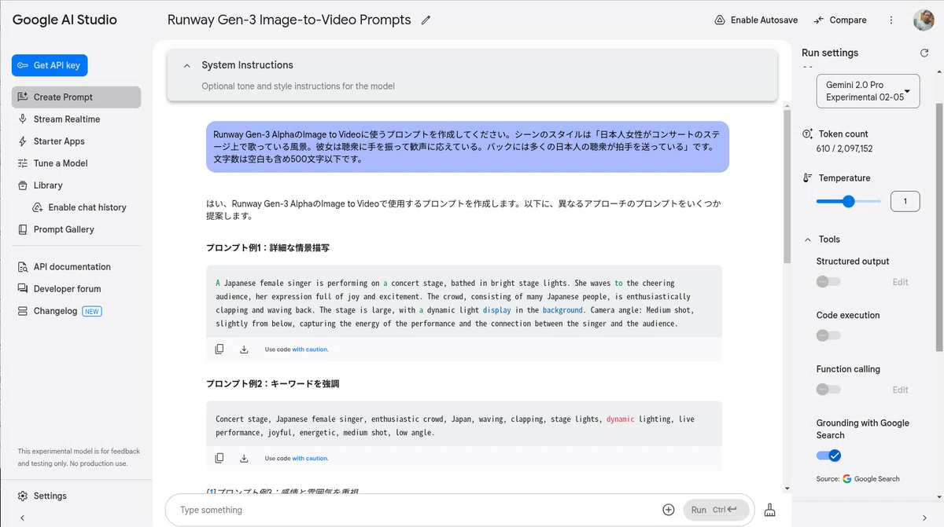Adjust the Temperature slider
The image size is (944, 527).
848,201
